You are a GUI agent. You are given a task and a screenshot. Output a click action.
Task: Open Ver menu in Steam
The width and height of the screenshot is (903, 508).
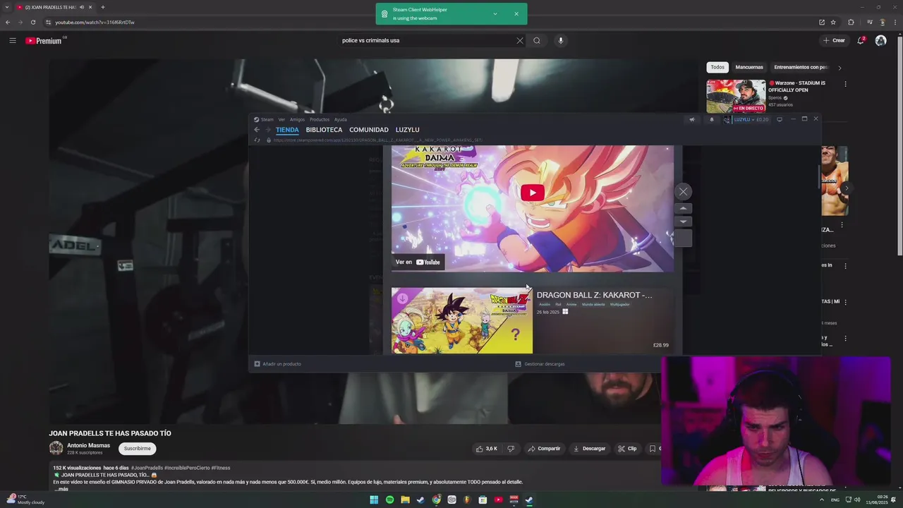pyautogui.click(x=281, y=119)
